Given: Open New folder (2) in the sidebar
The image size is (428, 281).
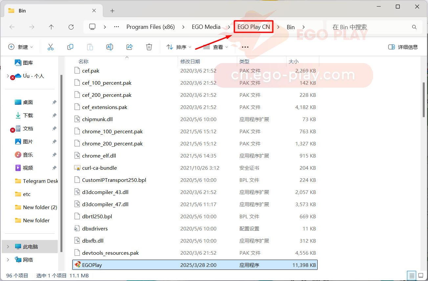Looking at the screenshot, I should 36,207.
